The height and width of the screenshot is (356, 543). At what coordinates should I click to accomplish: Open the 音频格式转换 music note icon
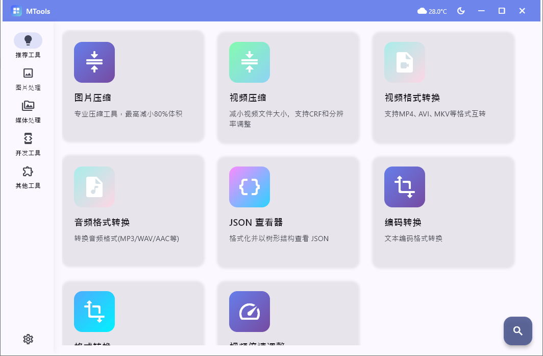(94, 187)
